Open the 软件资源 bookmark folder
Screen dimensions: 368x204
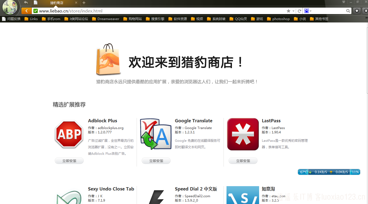pyautogui.click(x=178, y=19)
